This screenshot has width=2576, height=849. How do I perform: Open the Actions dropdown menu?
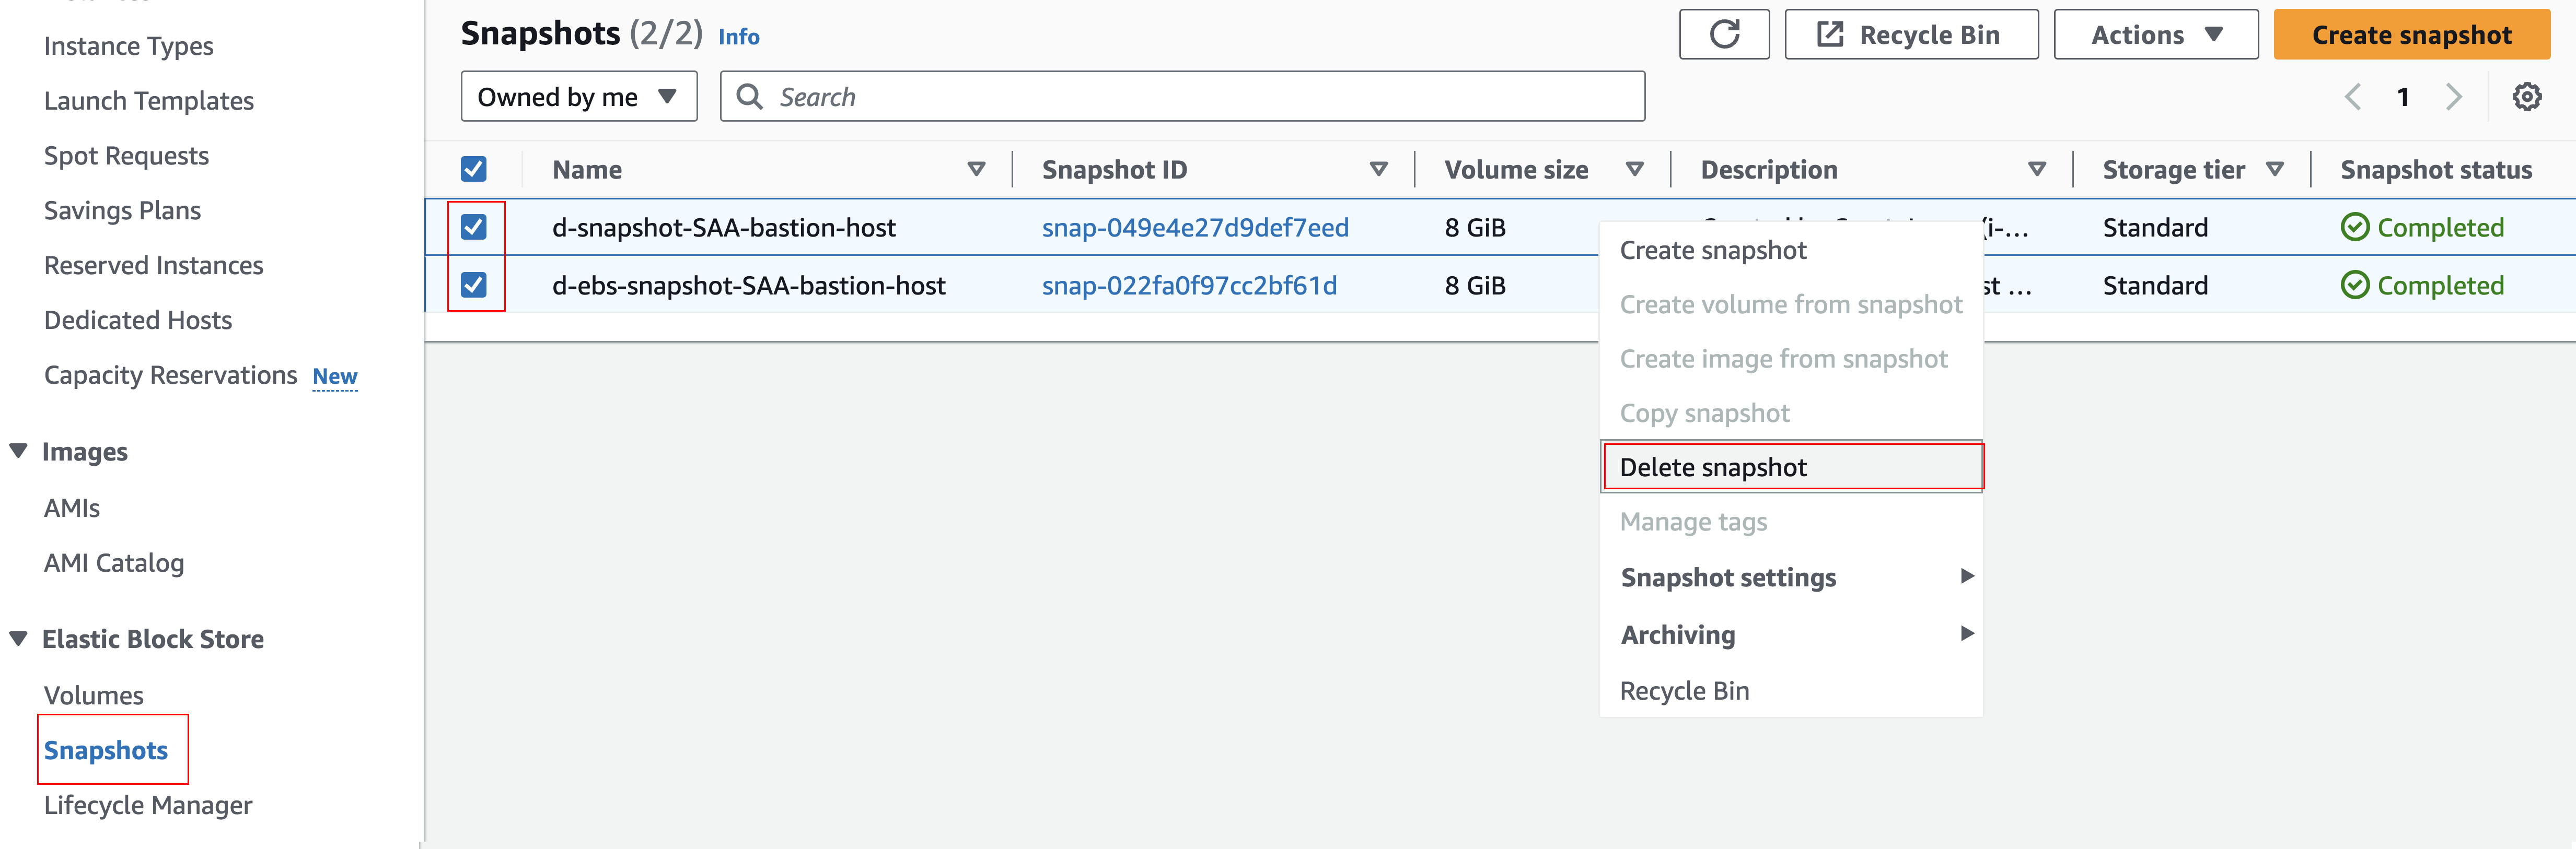coord(2155,35)
